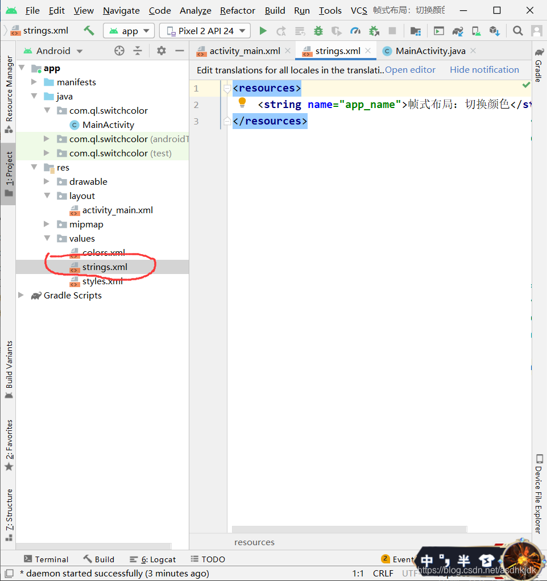This screenshot has height=581, width=547.
Task: Click the Run with Coverage icon
Action: (x=337, y=31)
